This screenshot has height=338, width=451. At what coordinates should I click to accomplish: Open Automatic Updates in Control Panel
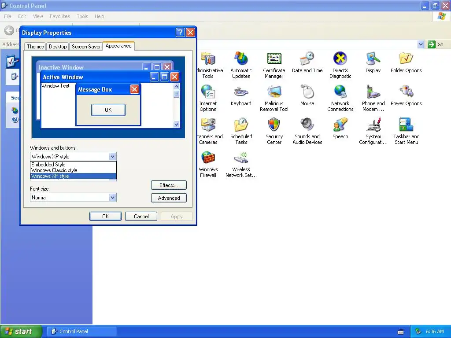pyautogui.click(x=241, y=65)
